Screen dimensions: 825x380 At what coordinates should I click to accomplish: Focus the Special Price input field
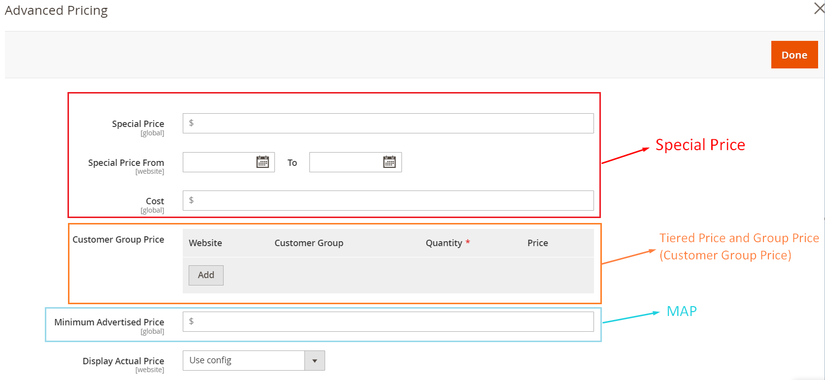(388, 123)
